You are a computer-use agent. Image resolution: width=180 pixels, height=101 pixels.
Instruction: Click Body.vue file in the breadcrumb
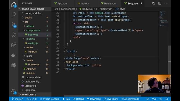coord(86,9)
